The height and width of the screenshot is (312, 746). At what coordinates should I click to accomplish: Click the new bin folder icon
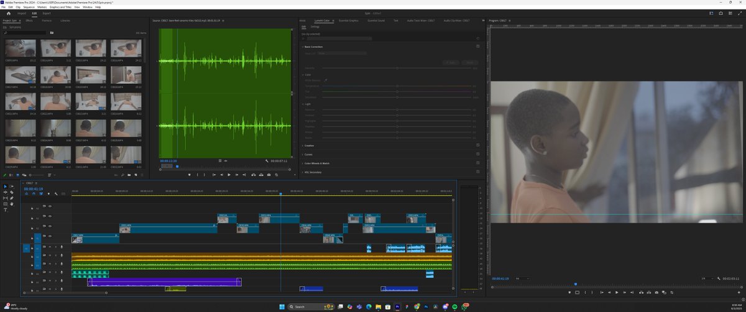pos(129,175)
